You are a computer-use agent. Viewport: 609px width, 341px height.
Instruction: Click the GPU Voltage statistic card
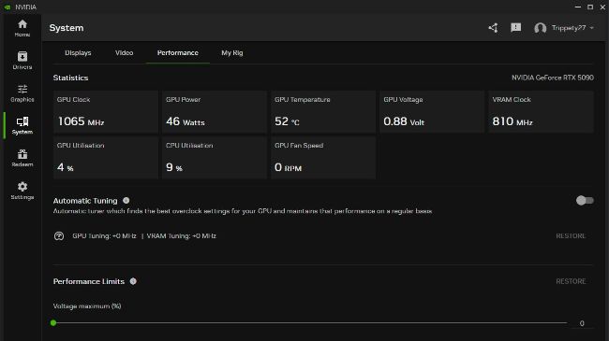coord(432,112)
